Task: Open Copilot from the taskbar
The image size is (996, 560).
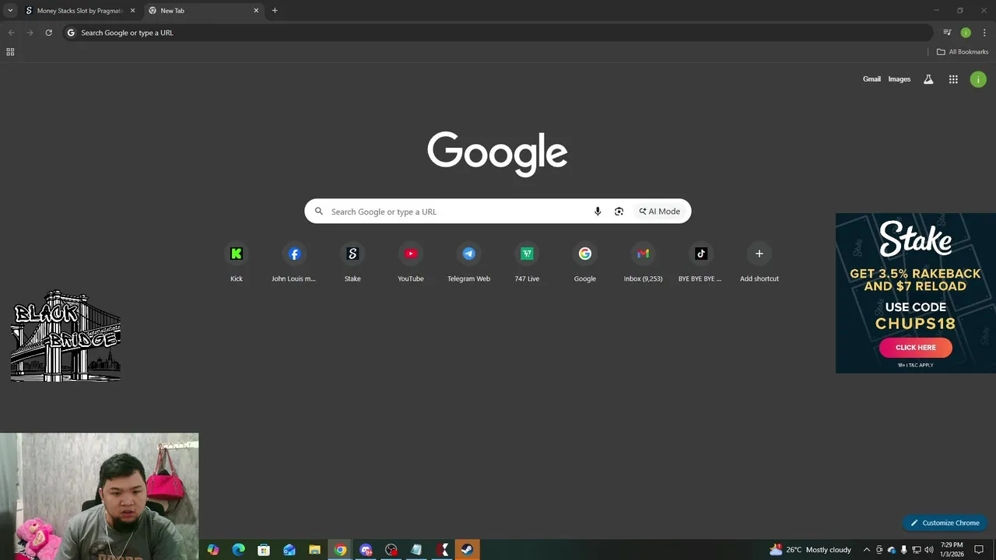Action: tap(212, 550)
